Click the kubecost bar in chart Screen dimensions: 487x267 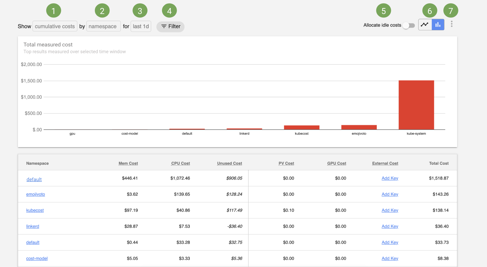(x=302, y=128)
